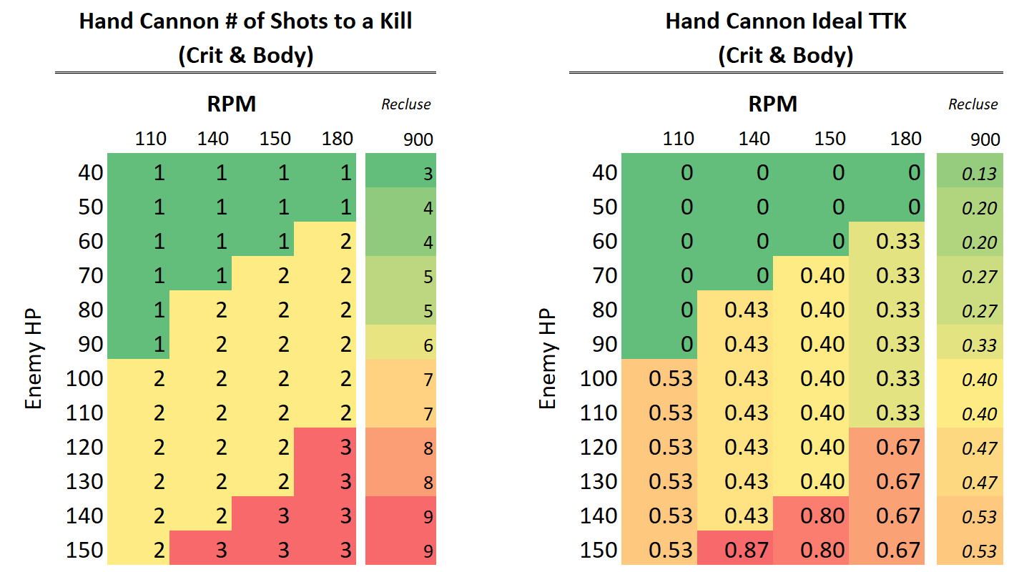Click the 'Hand Cannon # of Shots to a Kill' title
1019x572 pixels.
(x=245, y=21)
